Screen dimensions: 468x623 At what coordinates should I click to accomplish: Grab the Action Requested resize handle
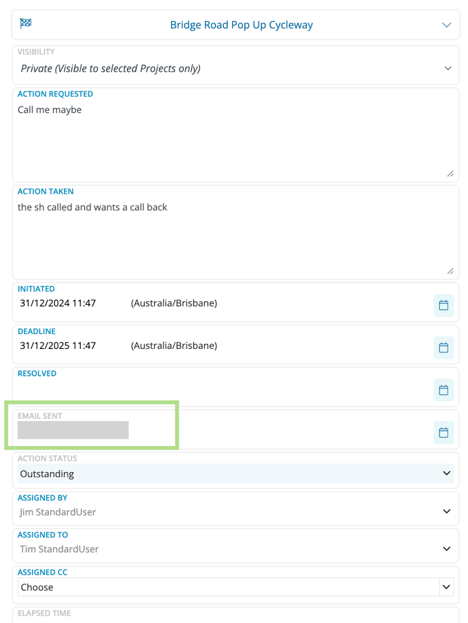pos(450,174)
